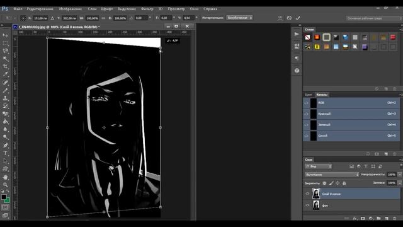Open the layer filter kind Вид dropdown
This screenshot has width=403, height=227.
click(x=319, y=166)
